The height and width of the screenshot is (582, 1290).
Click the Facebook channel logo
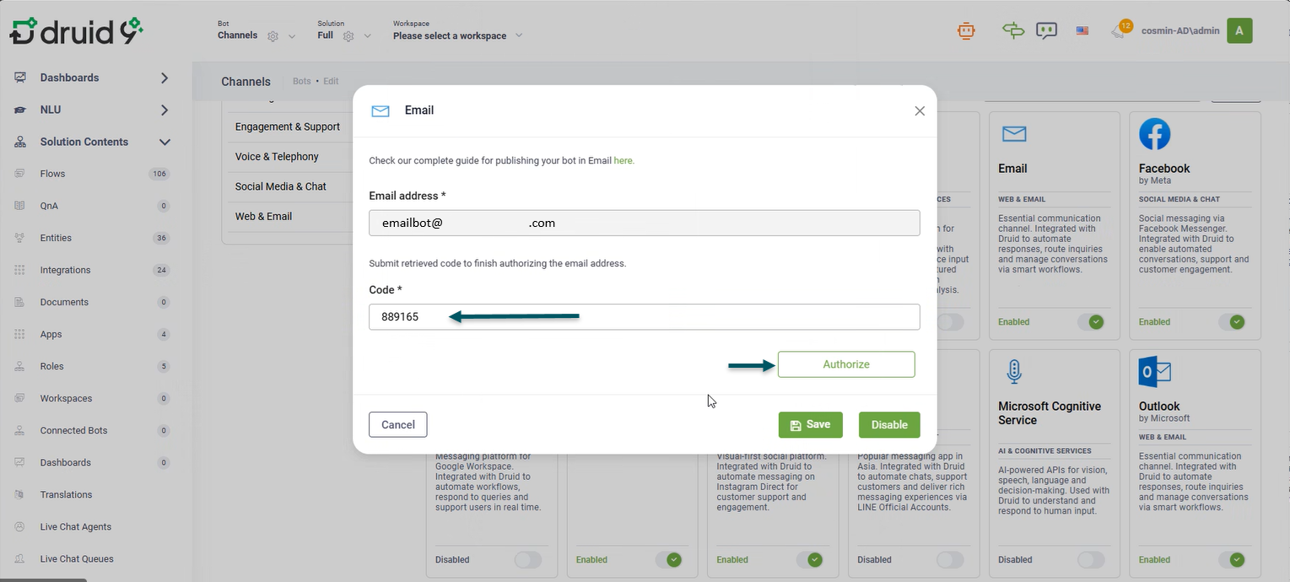1154,134
